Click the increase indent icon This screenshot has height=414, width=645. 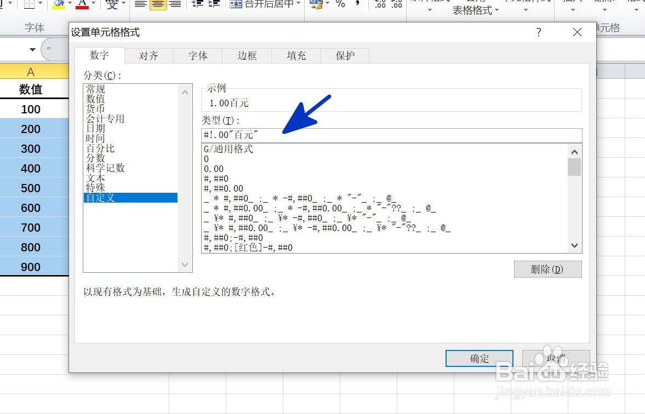coord(214,4)
